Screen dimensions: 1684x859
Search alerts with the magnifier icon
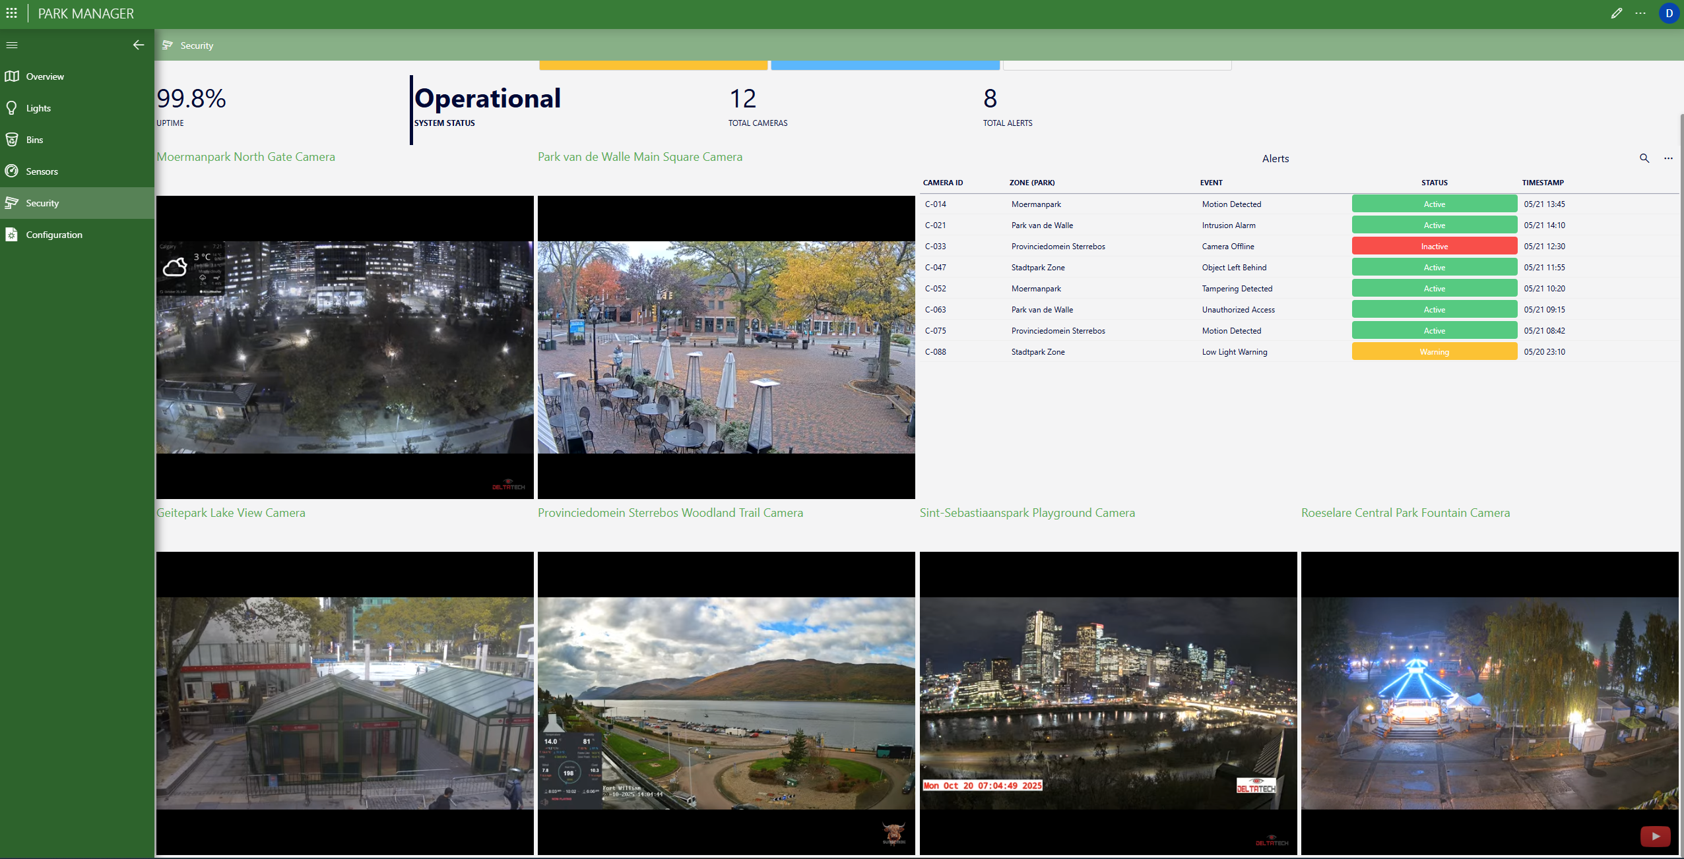[1644, 158]
